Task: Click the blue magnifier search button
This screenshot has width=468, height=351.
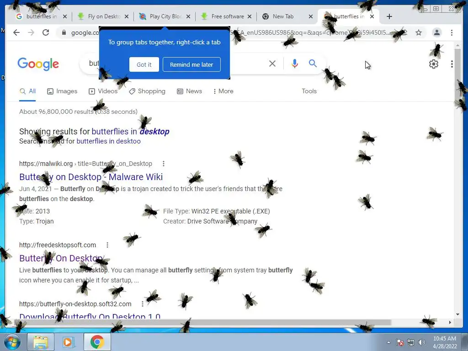Action: pyautogui.click(x=313, y=63)
